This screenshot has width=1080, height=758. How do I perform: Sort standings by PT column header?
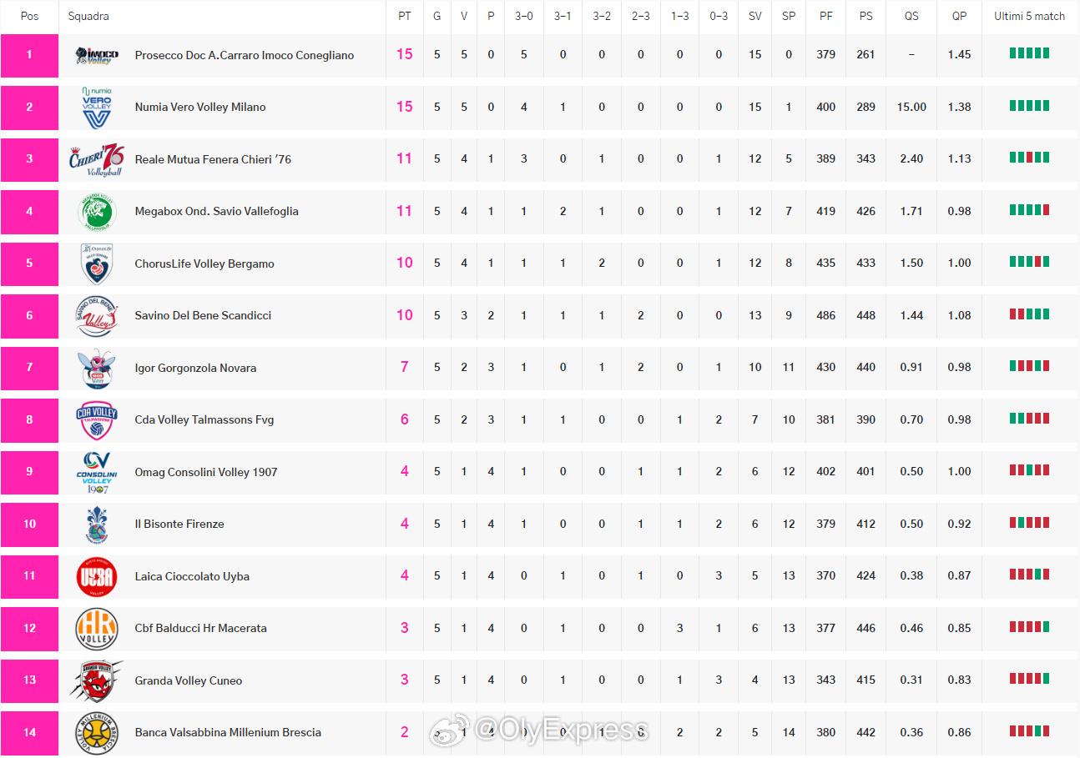(x=405, y=17)
